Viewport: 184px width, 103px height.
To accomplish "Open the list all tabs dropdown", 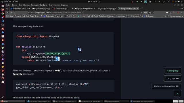I will pos(182,9).
